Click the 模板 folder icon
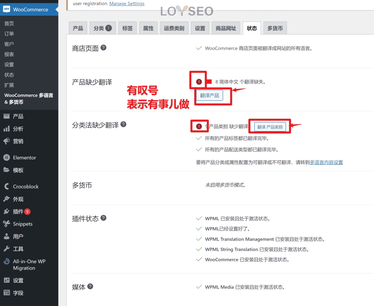Image resolution: width=374 pixels, height=306 pixels. coord(6,170)
